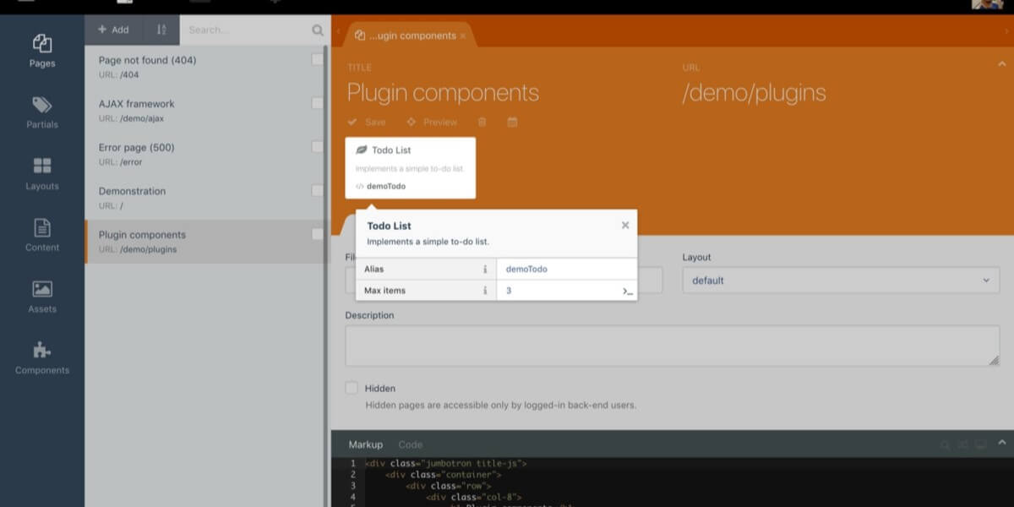Check the Page not found (404) checkbox
The height and width of the screenshot is (507, 1014).
317,59
